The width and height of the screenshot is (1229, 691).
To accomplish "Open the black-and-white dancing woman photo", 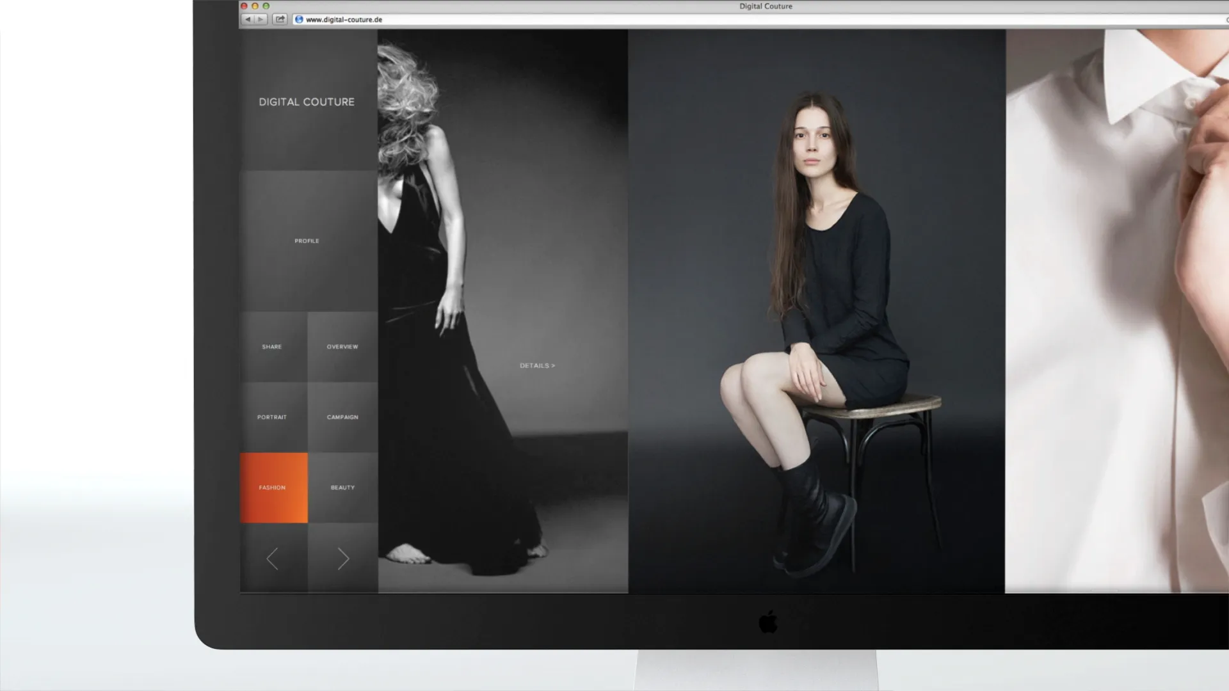I will click(x=502, y=311).
